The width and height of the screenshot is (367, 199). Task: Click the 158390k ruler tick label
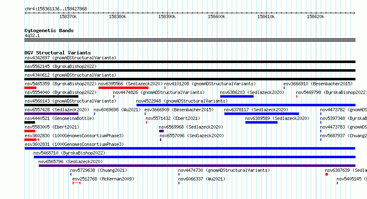click(x=167, y=16)
